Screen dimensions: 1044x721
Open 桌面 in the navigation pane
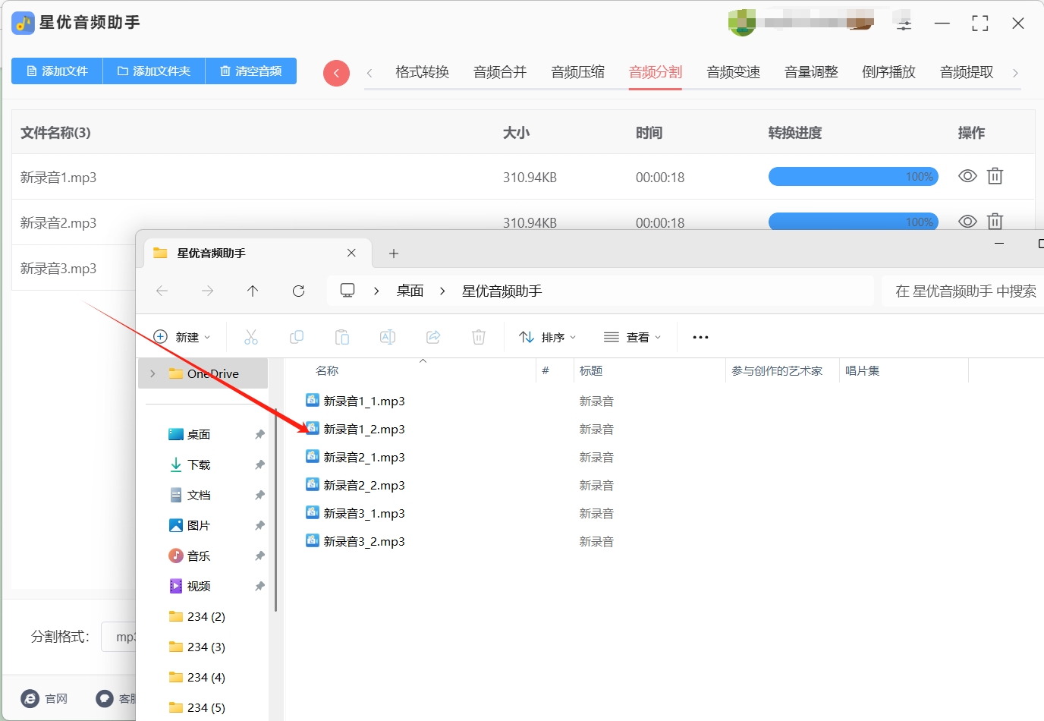point(190,434)
